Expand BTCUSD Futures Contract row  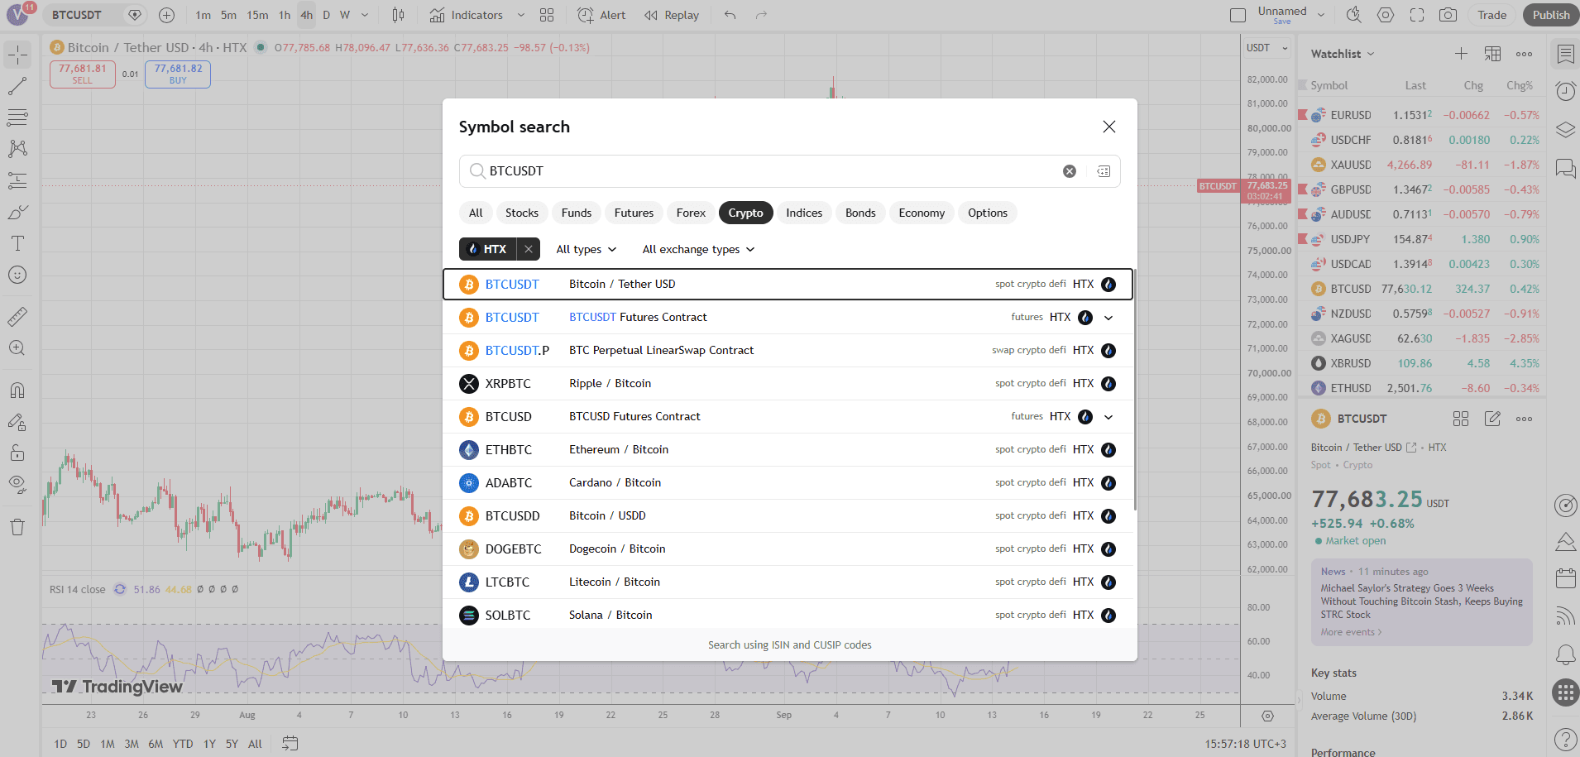[x=1108, y=417]
